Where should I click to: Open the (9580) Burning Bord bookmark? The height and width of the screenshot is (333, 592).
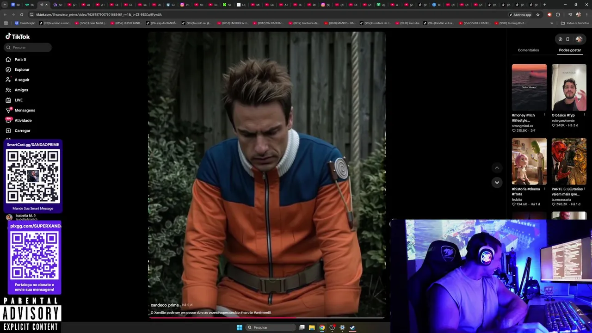click(x=510, y=23)
